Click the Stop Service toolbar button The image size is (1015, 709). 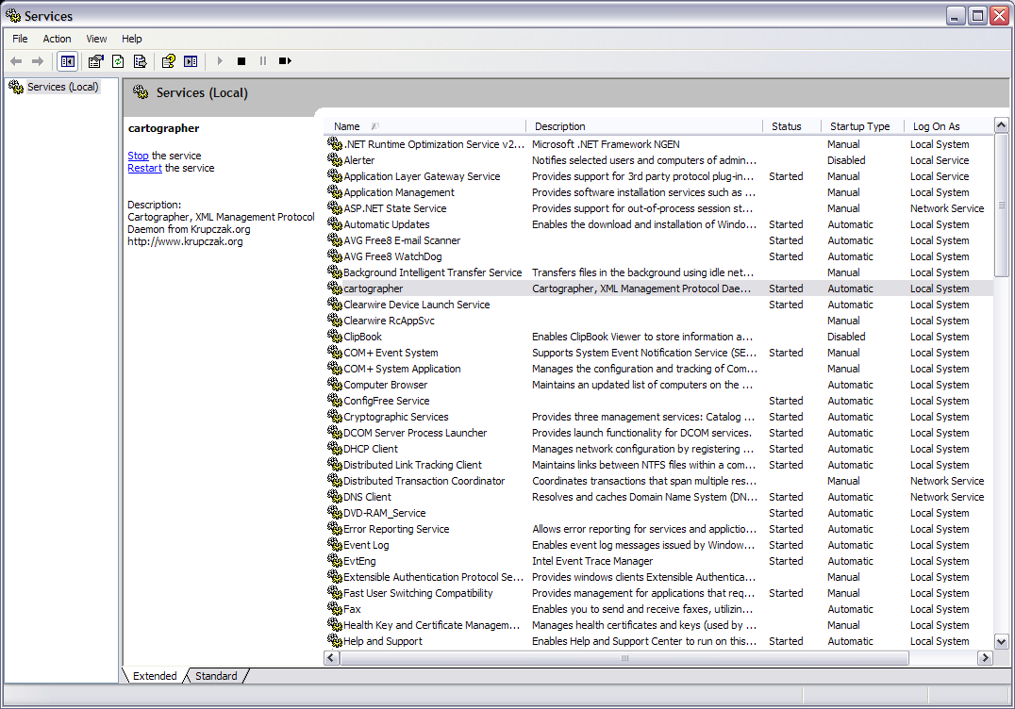[x=241, y=61]
